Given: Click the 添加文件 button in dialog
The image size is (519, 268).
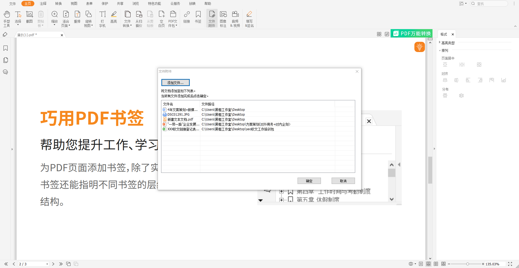Looking at the screenshot, I should (175, 82).
